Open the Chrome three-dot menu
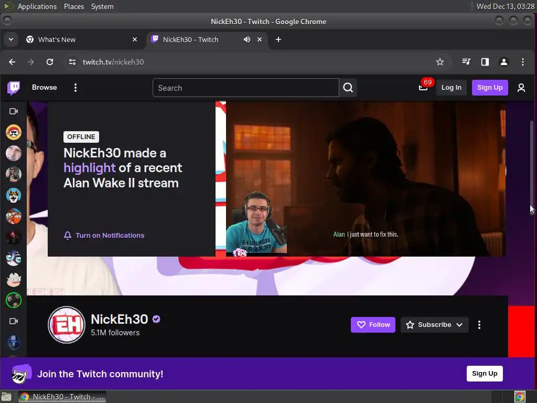The height and width of the screenshot is (403, 537). click(x=523, y=62)
